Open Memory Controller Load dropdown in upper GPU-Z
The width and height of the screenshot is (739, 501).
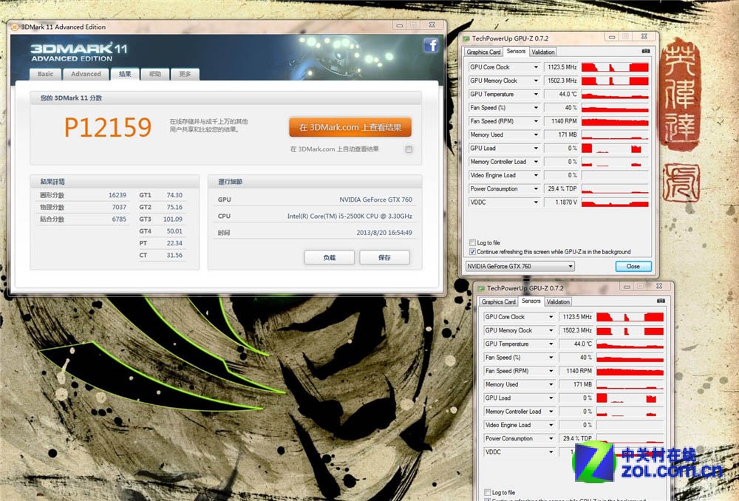click(x=536, y=162)
